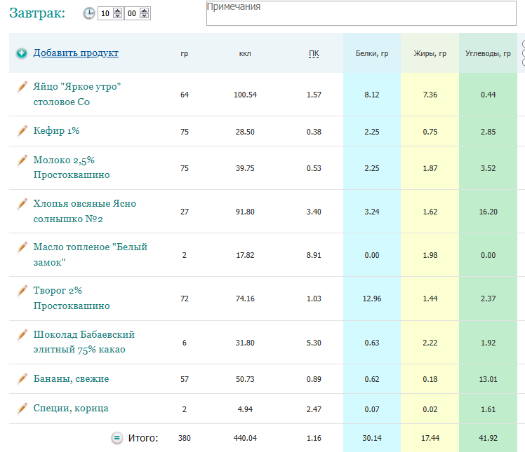Click cottage cheese protein value 12.96
This screenshot has height=452, width=525.
coord(372,299)
